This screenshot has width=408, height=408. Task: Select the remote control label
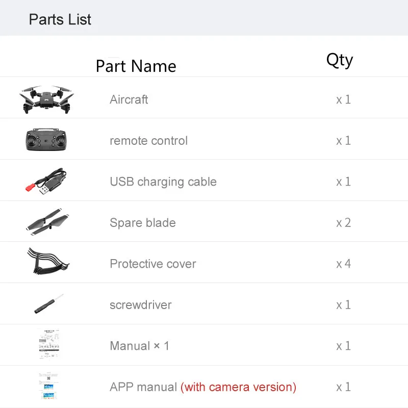148,141
